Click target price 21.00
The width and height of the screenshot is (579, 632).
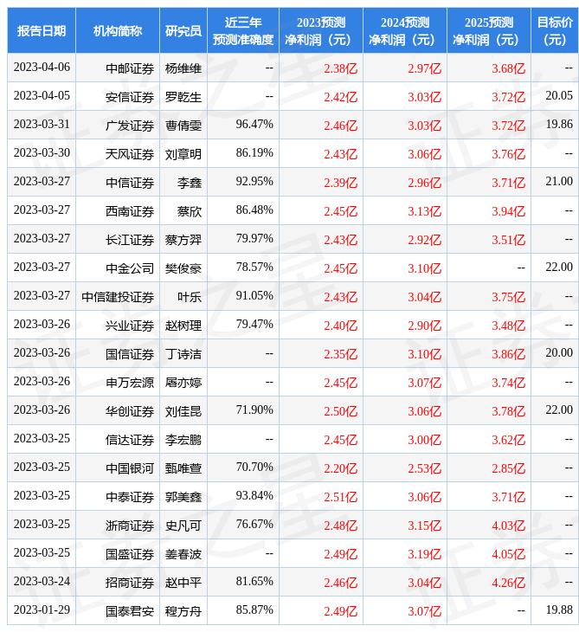pos(559,182)
